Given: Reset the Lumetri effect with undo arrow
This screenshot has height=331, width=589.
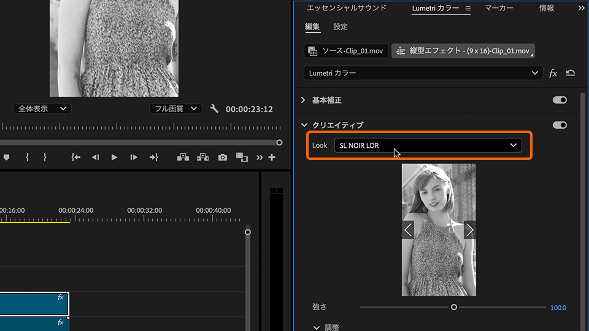Looking at the screenshot, I should pos(571,73).
